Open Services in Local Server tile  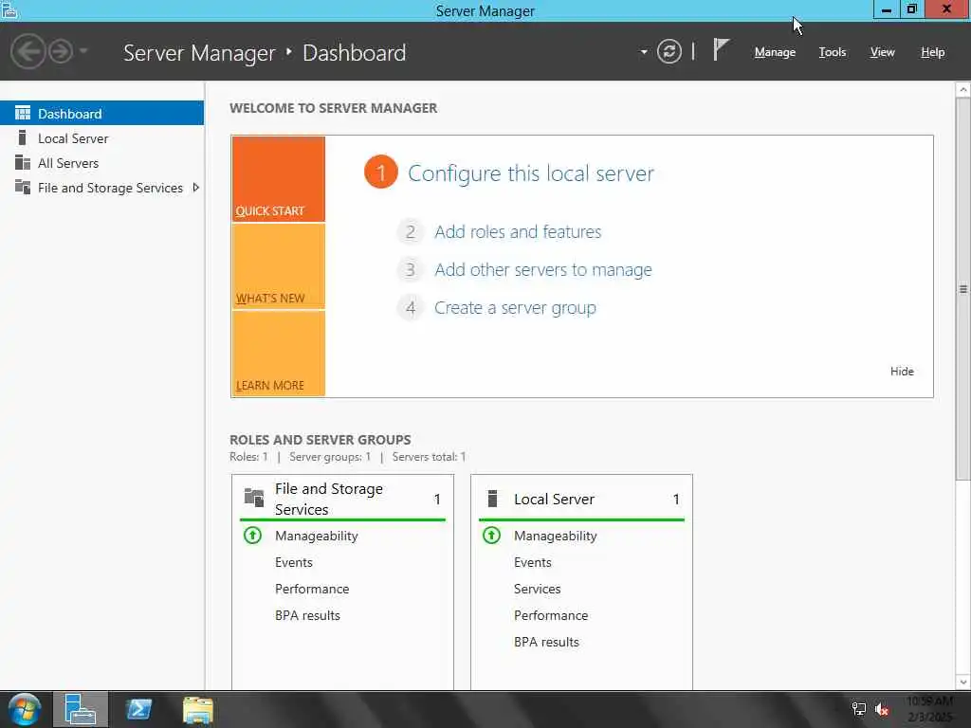[x=537, y=590]
